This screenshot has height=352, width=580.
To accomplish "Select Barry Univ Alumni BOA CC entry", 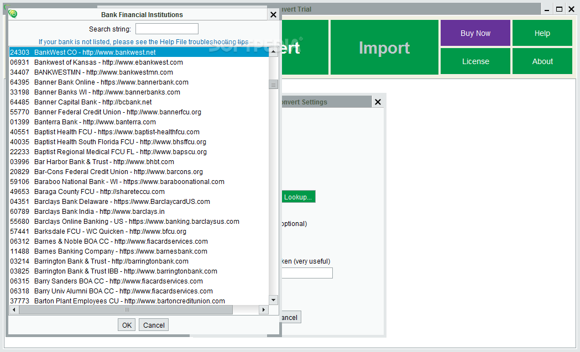I will tap(139, 291).
